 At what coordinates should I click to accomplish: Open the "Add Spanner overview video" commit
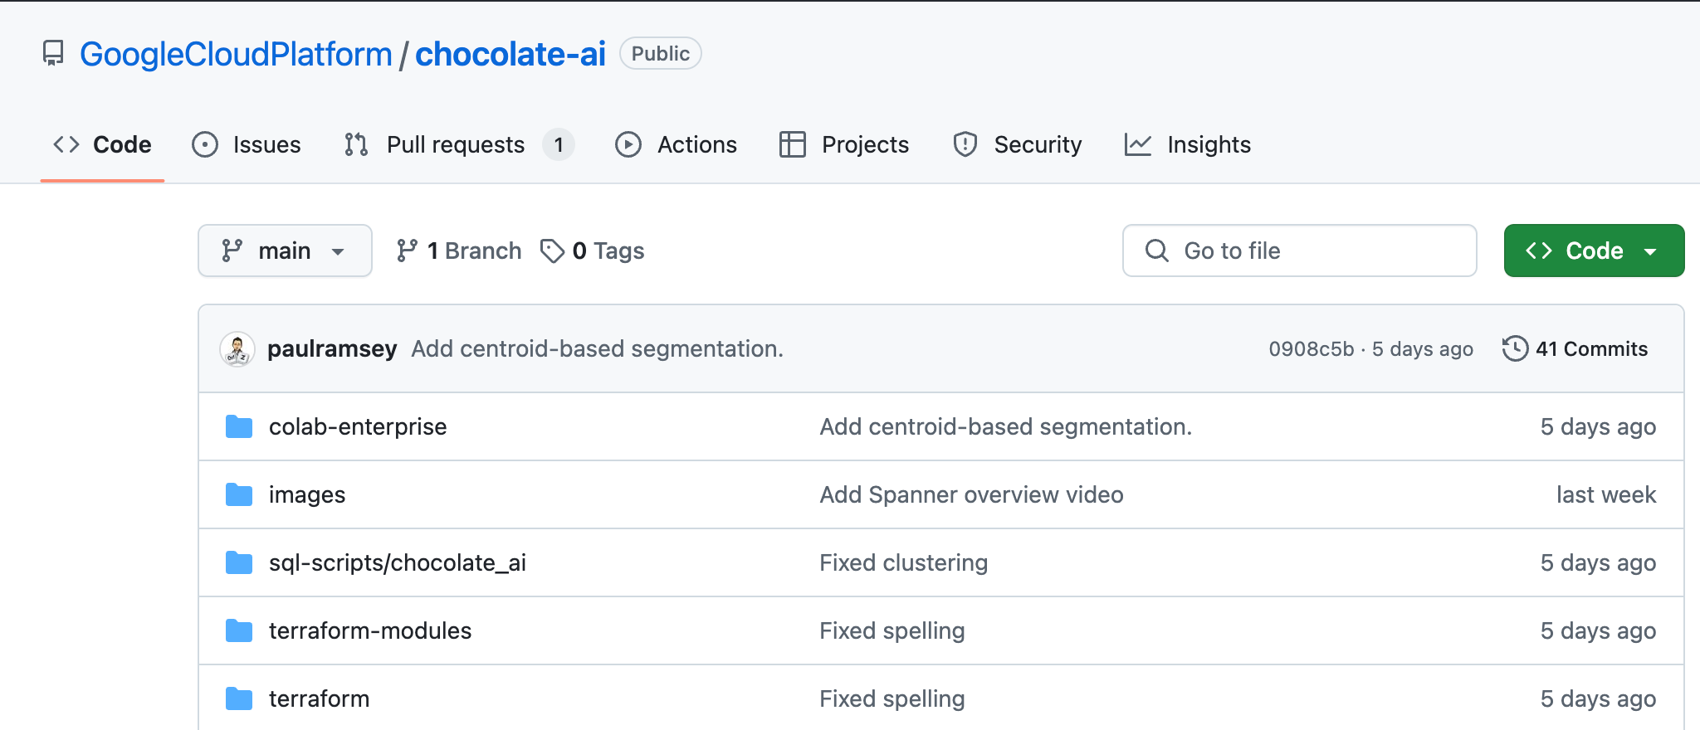972,494
